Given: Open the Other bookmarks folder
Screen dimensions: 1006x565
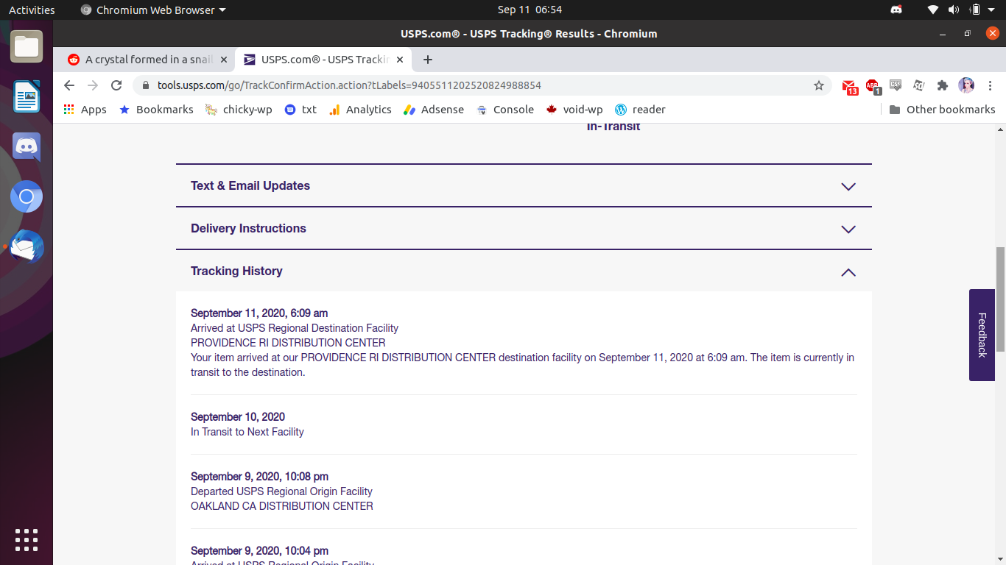Looking at the screenshot, I should tap(942, 110).
